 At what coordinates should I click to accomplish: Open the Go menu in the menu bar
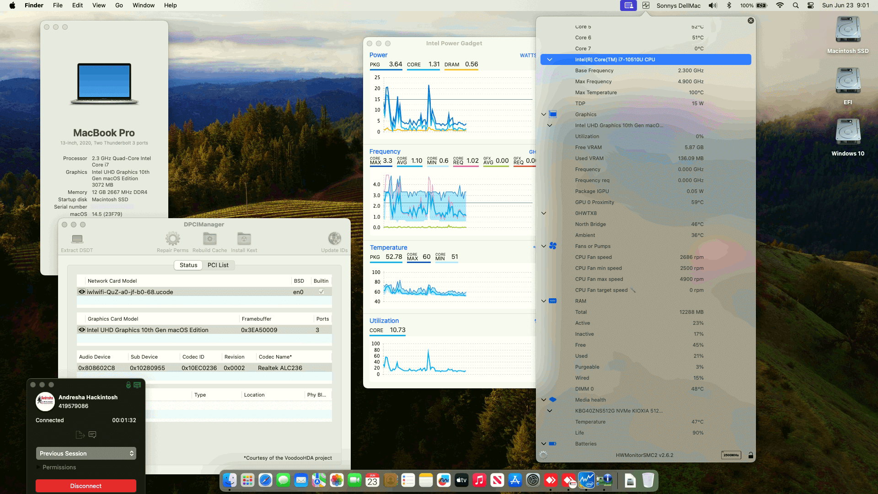[x=118, y=5]
